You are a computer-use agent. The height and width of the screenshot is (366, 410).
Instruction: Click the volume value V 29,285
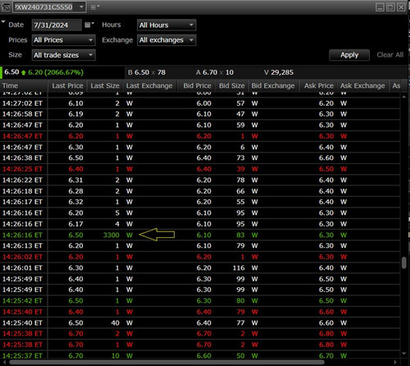[279, 72]
